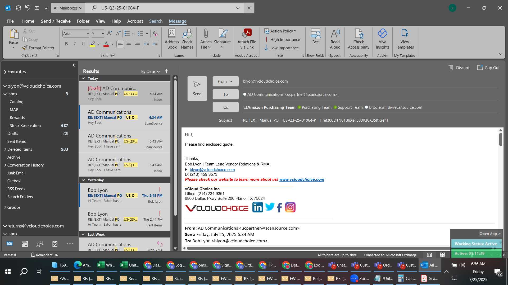Viewport: 508px width, 285px height.
Task: Open www.vcloudchoice.com link in signature
Action: pos(302,179)
